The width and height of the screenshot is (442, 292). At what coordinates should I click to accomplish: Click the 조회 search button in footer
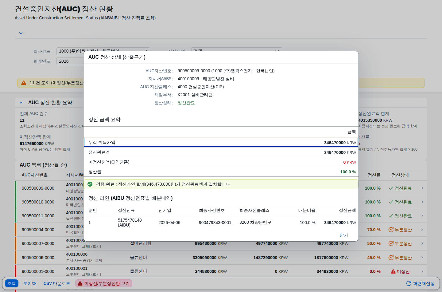pyautogui.click(x=12, y=283)
